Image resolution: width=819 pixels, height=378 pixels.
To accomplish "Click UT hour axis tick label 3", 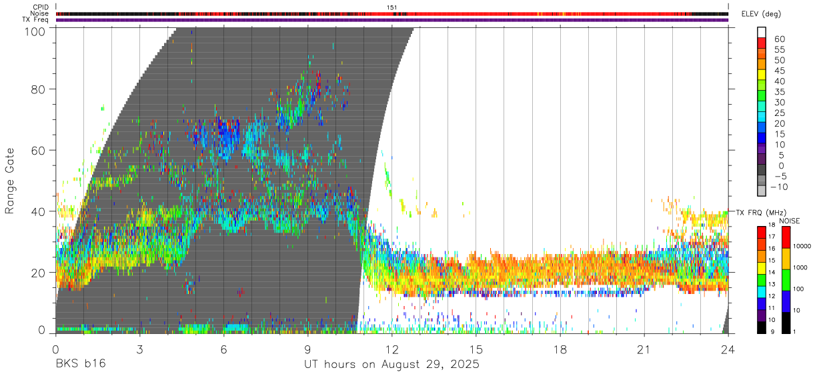I will pyautogui.click(x=139, y=349).
